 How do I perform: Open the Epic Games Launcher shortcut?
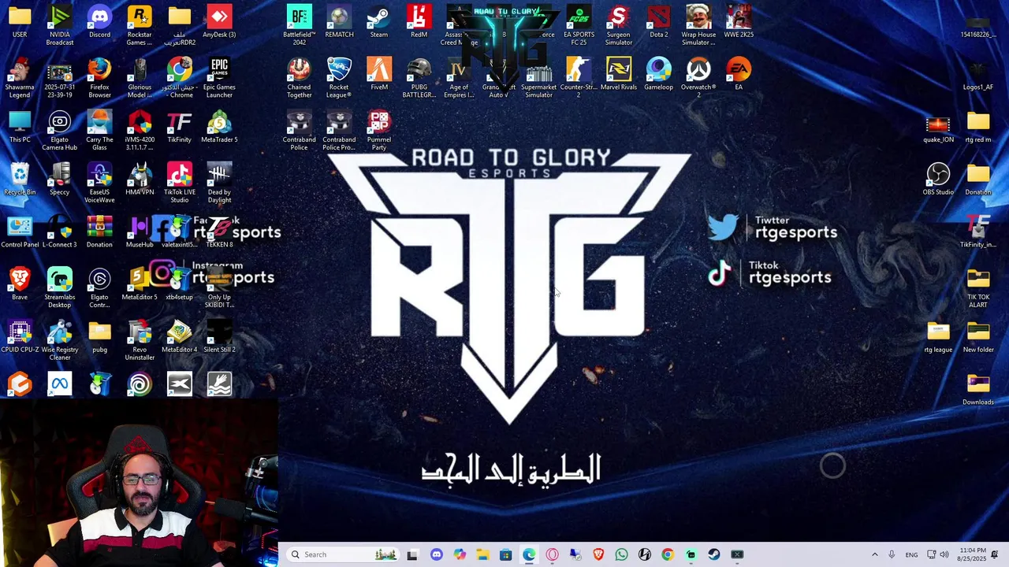[x=219, y=77]
